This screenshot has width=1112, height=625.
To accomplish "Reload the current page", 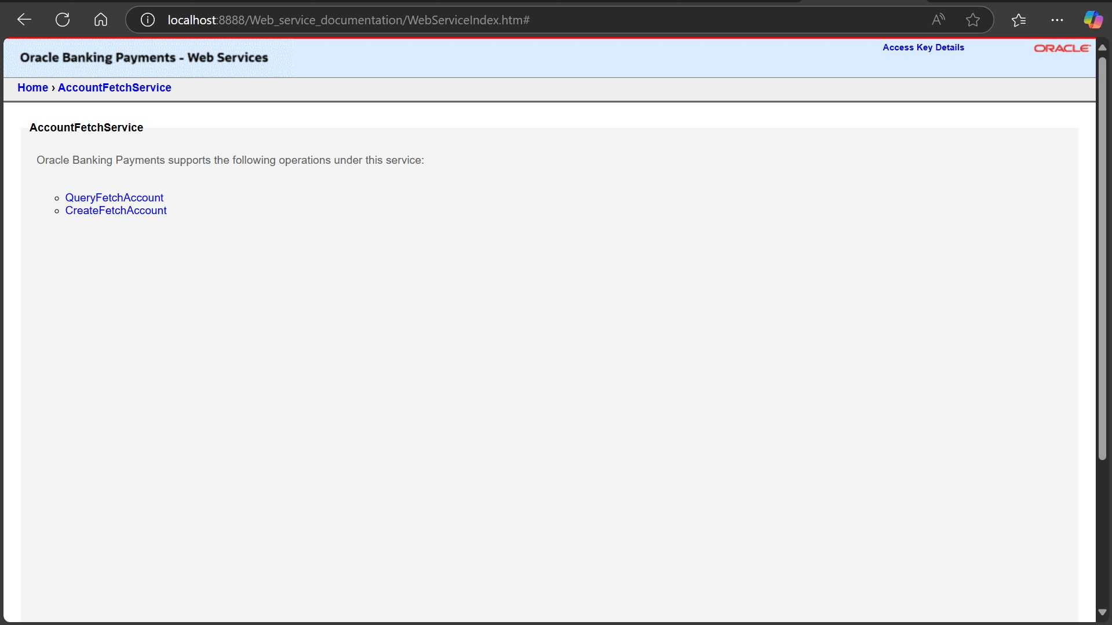I will (63, 20).
